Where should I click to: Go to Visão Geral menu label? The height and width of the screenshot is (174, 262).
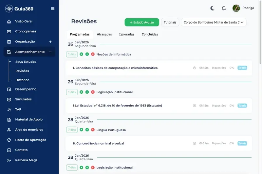pos(24,21)
